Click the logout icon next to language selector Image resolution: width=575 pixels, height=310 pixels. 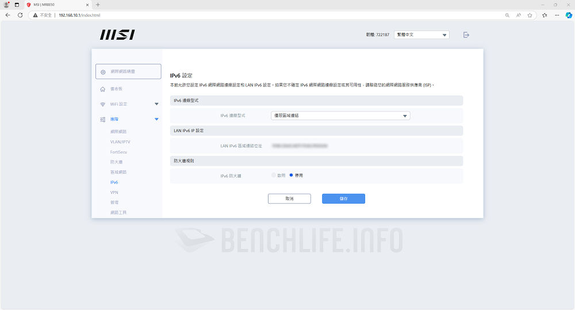click(x=466, y=35)
